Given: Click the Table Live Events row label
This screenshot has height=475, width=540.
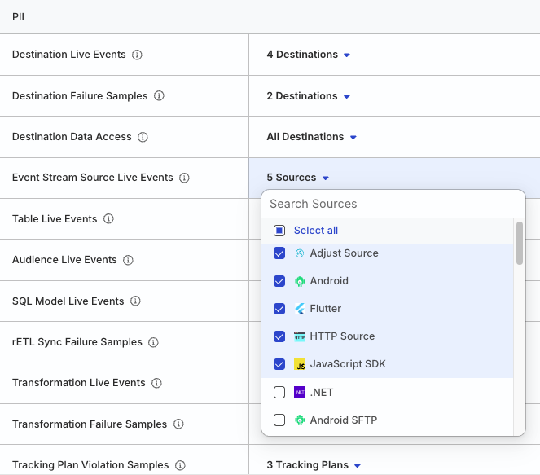Looking at the screenshot, I should [x=55, y=218].
